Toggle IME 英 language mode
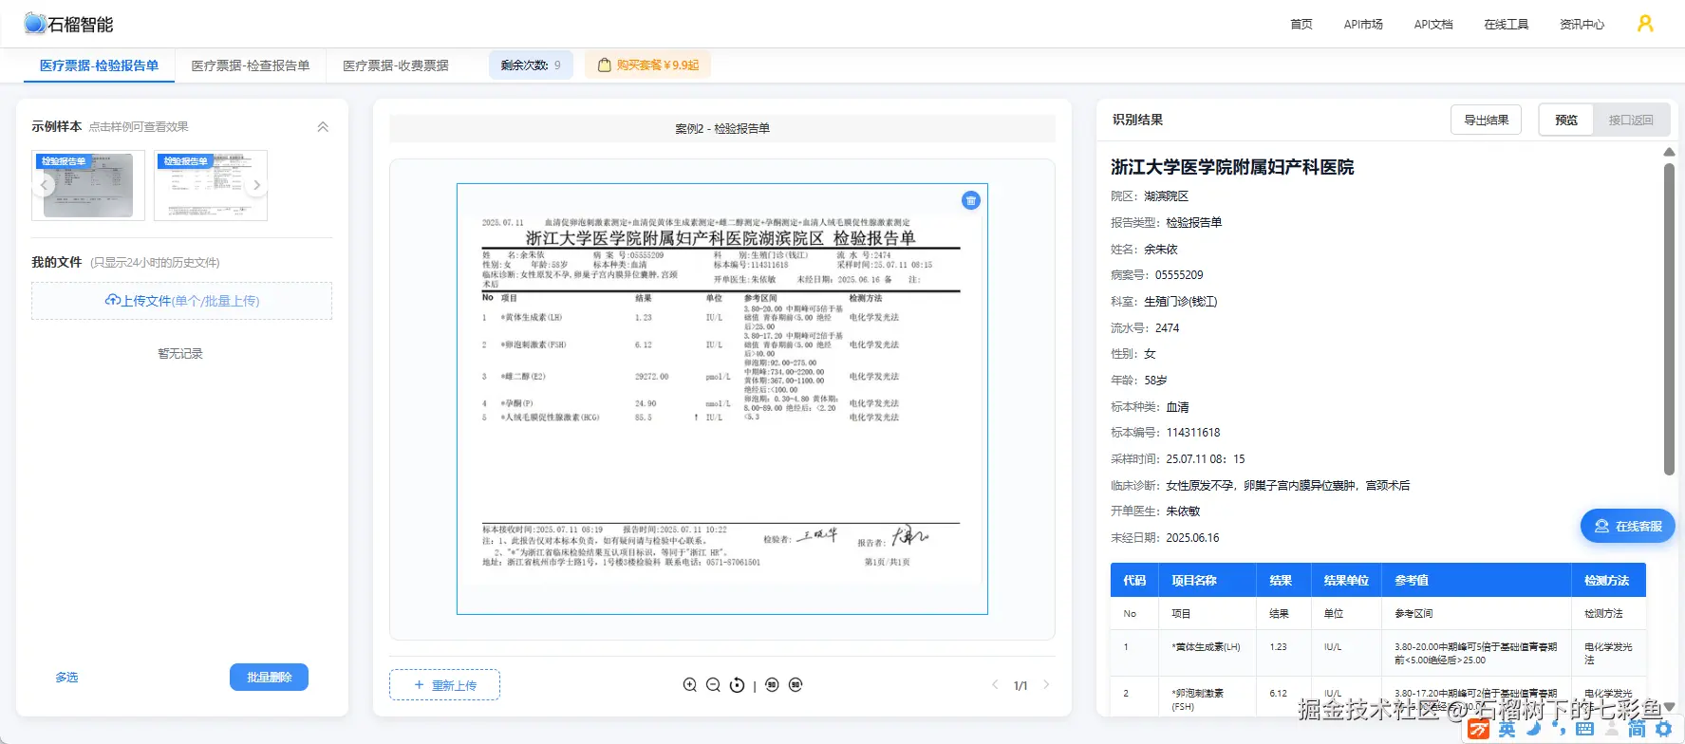Viewport: 1685px width, 744px height. (x=1507, y=729)
